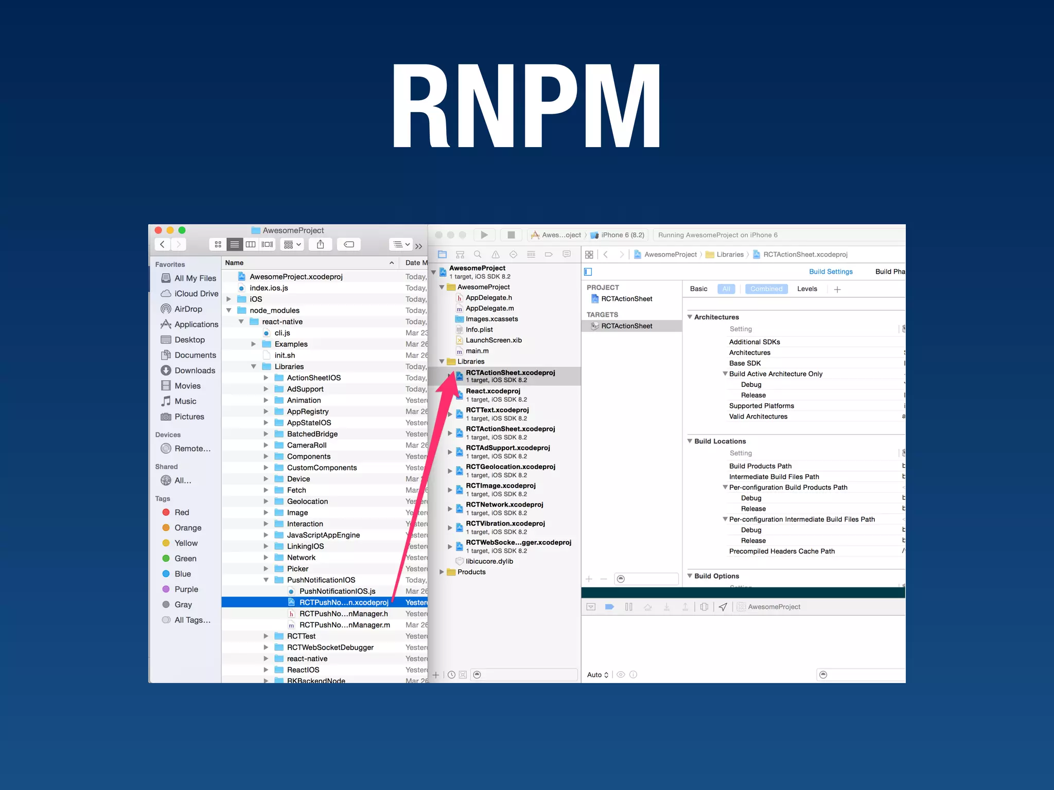Open the Project navigator folder icon
Screen dimensions: 1054x790
coord(442,254)
